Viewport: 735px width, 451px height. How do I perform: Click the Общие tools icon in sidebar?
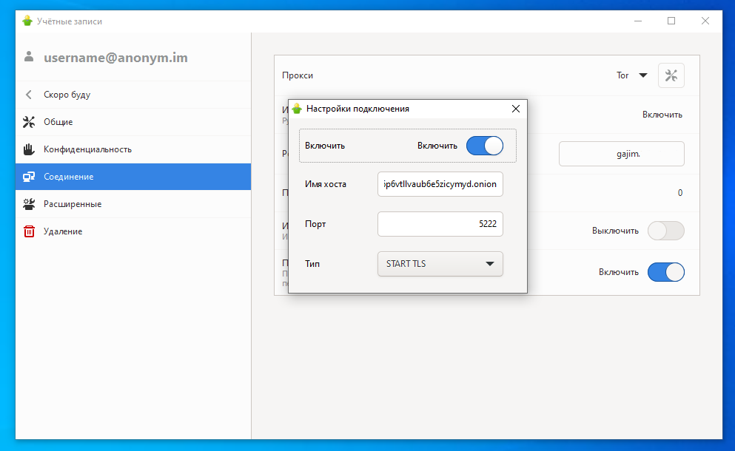(x=29, y=122)
